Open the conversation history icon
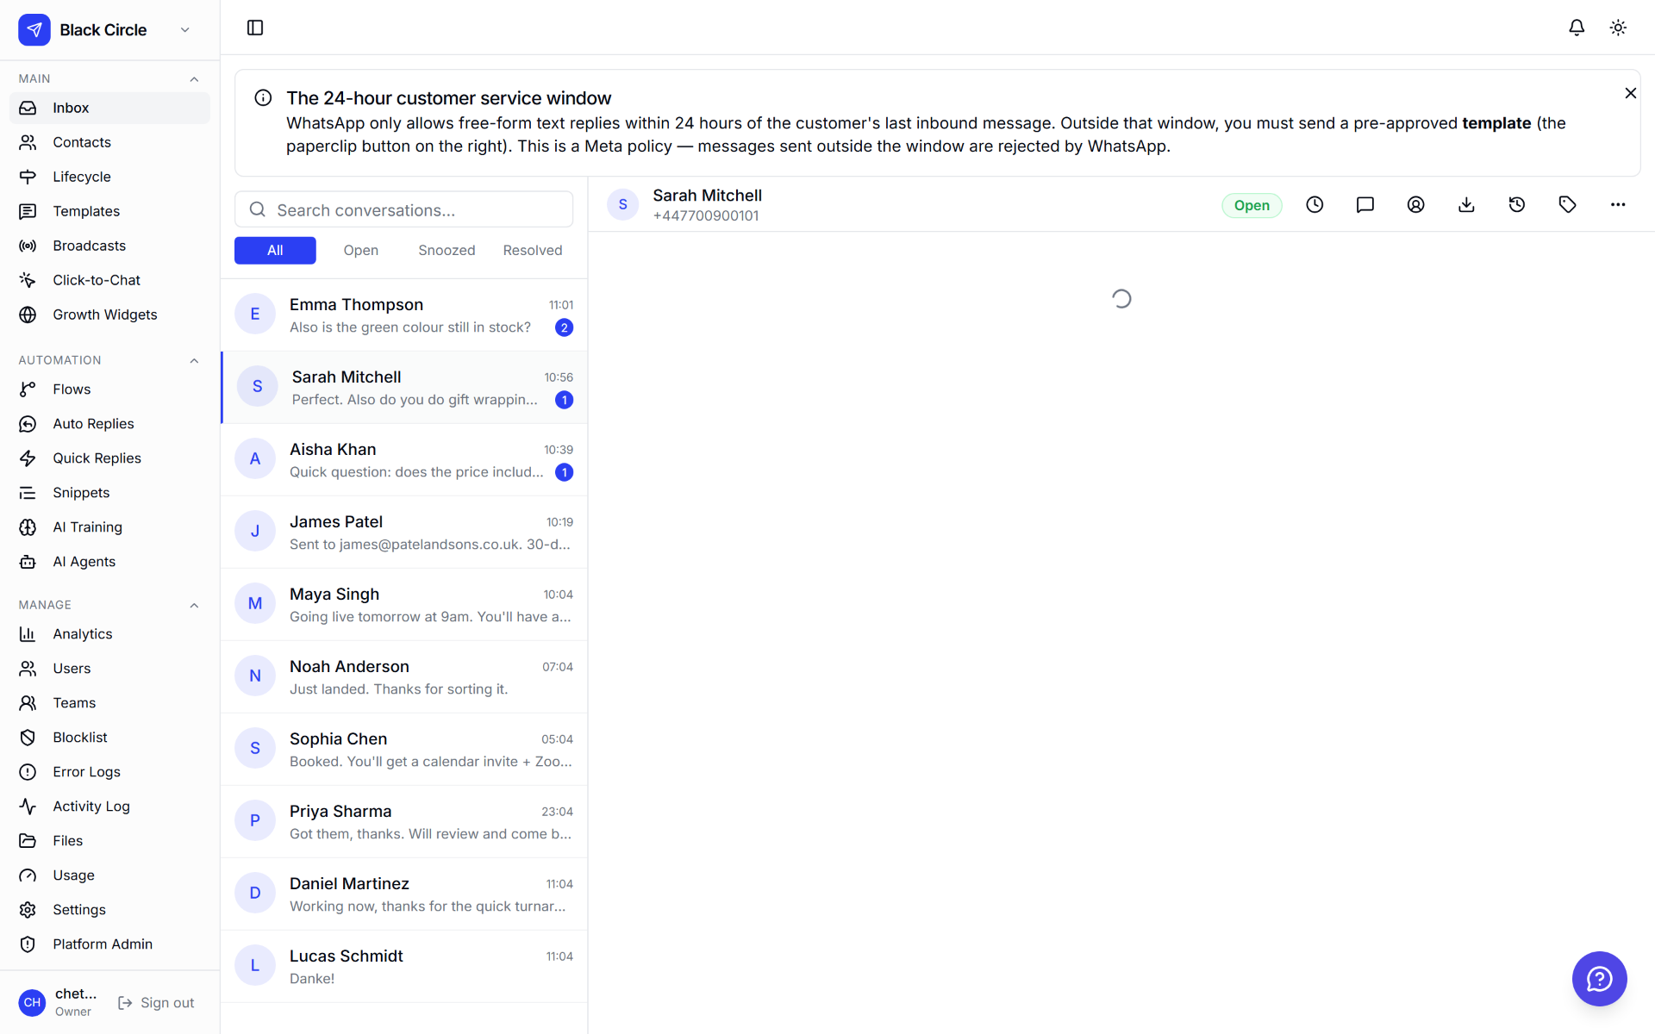Screen dimensions: 1655x1034 click(1517, 205)
